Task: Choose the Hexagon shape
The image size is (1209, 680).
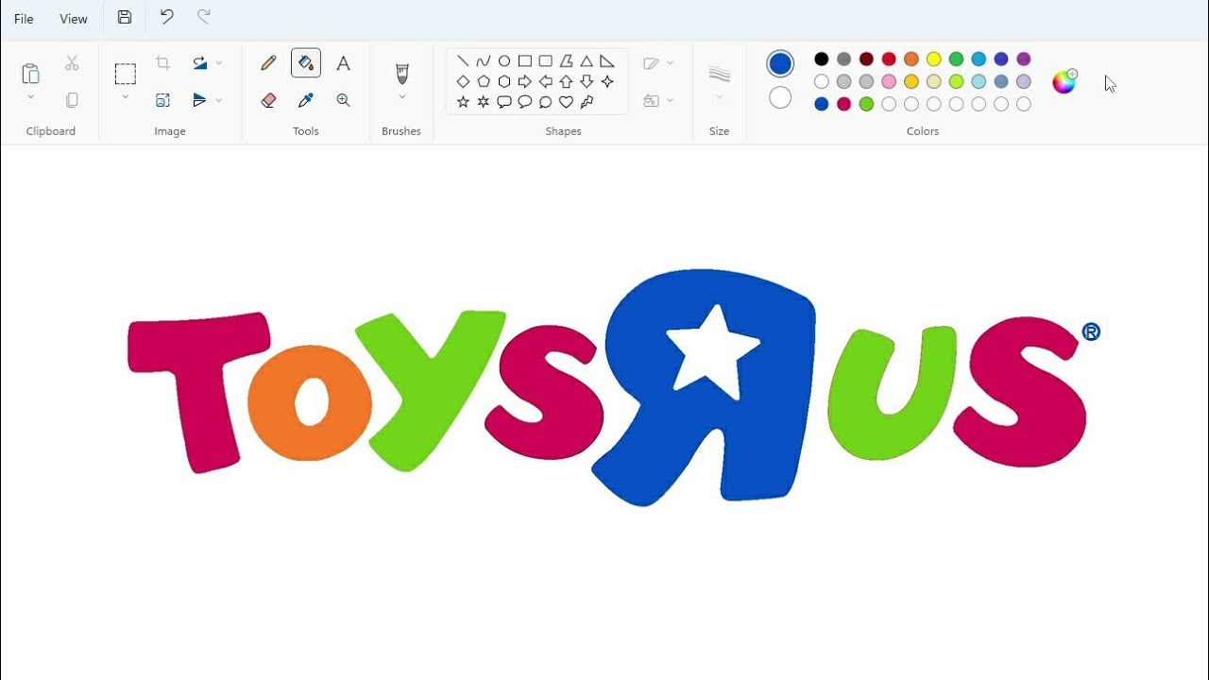Action: [504, 82]
